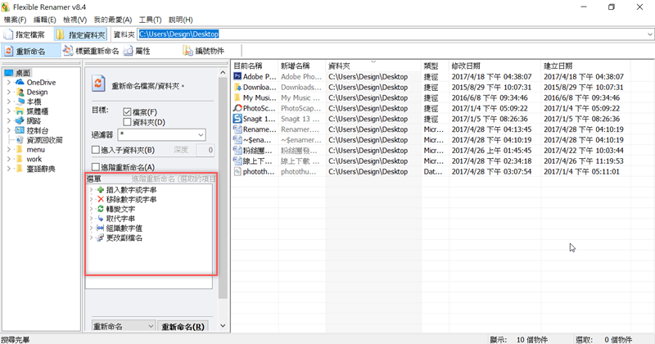Viewport: 655px width, 344px height.
Task: Open the 標籤重新命名 mode tab
Action: pos(91,51)
